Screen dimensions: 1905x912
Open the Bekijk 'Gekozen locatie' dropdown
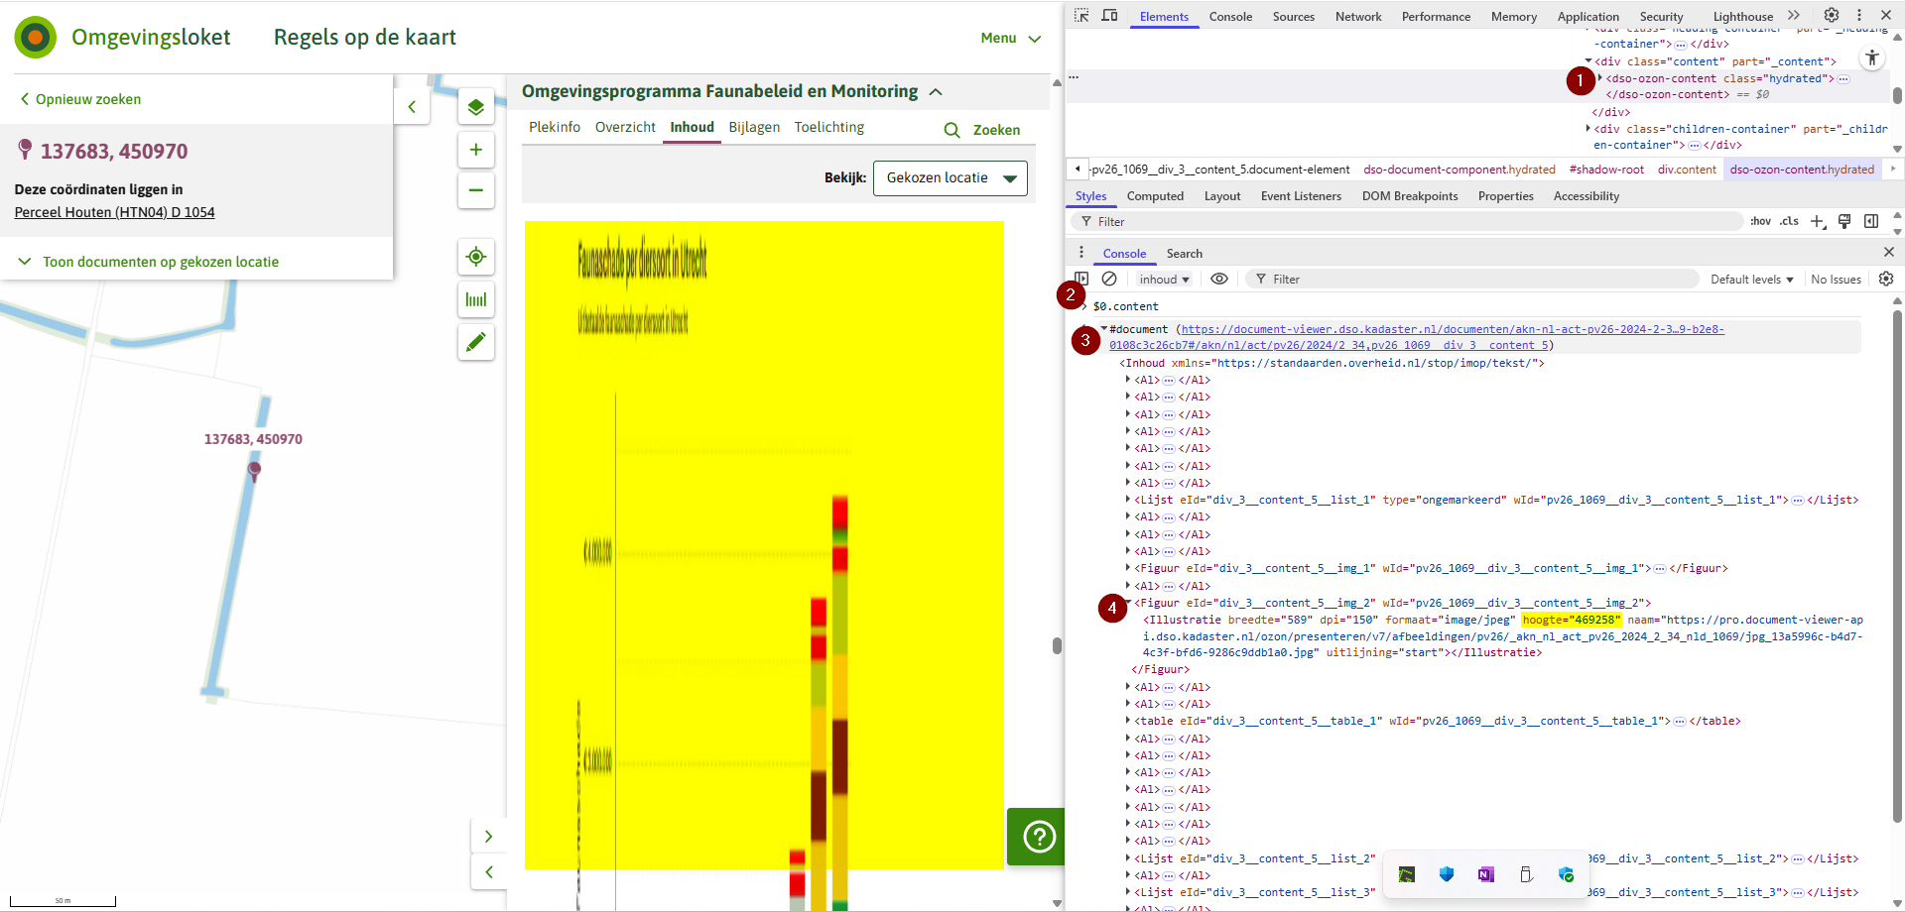(950, 178)
